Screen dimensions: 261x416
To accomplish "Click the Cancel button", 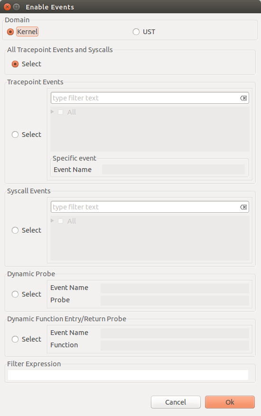I will (x=176, y=402).
